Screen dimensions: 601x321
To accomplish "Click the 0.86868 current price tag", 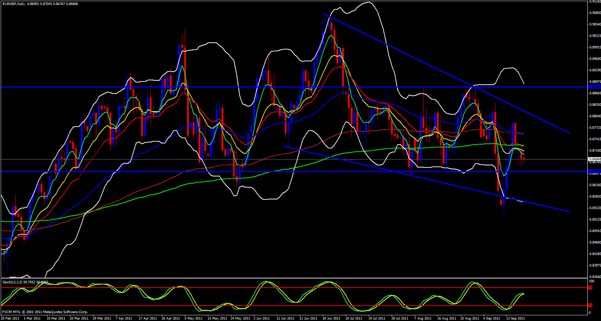I will click(594, 159).
